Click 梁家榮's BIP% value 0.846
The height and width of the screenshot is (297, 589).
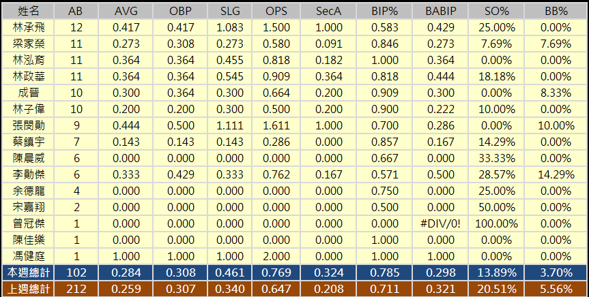pos(385,44)
